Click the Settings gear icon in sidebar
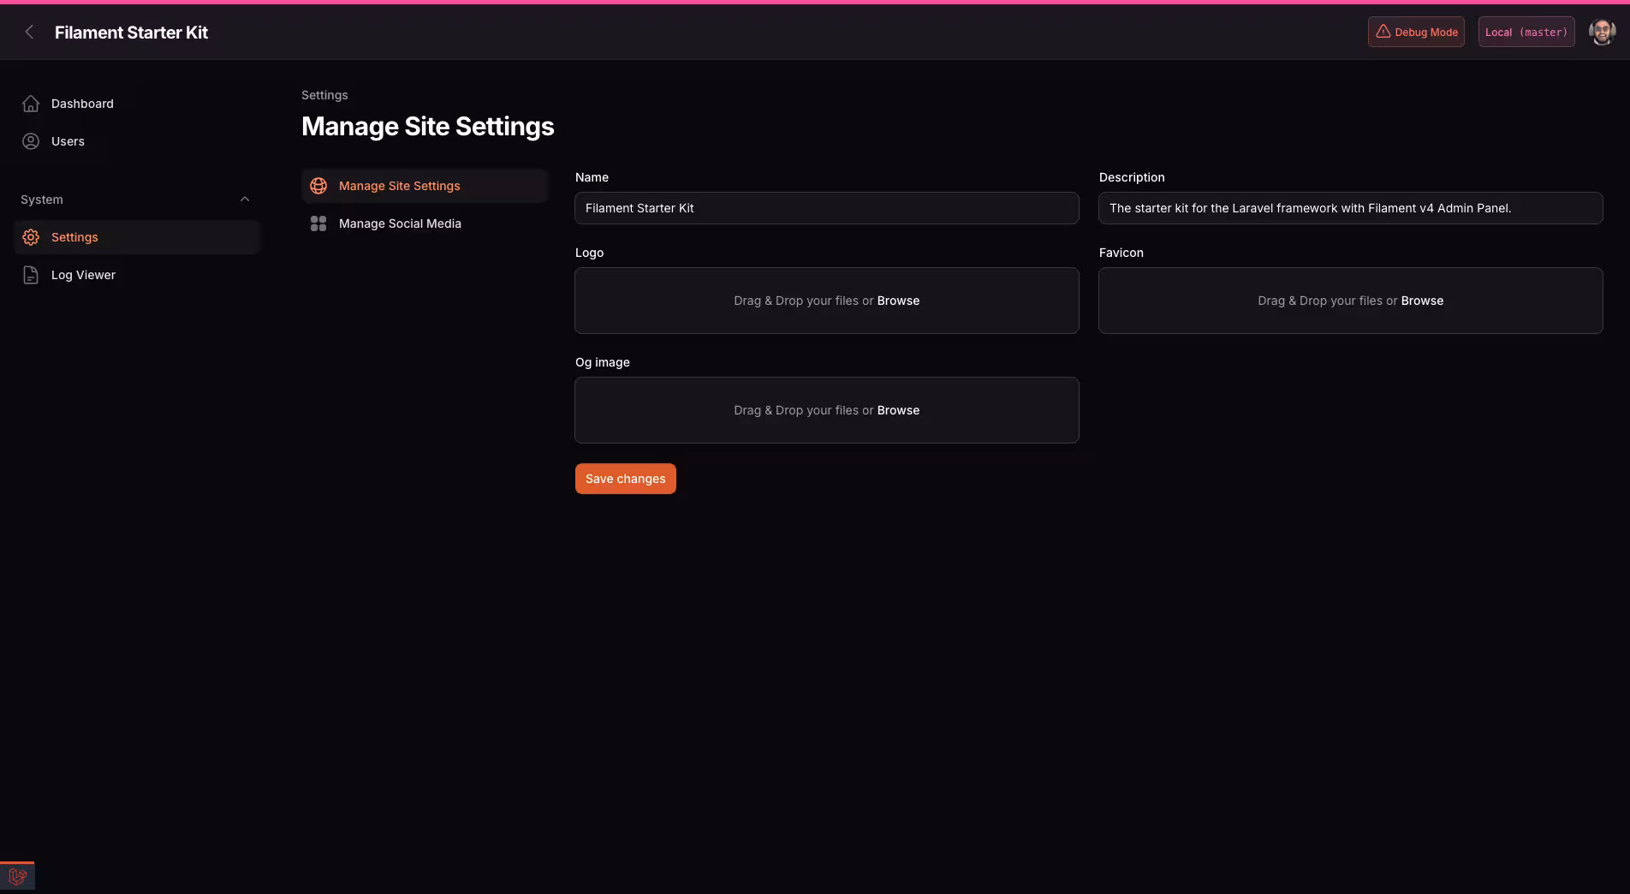1630x894 pixels. [x=31, y=237]
